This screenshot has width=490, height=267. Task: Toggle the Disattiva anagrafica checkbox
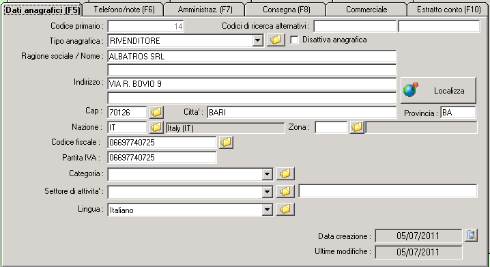[x=294, y=40]
